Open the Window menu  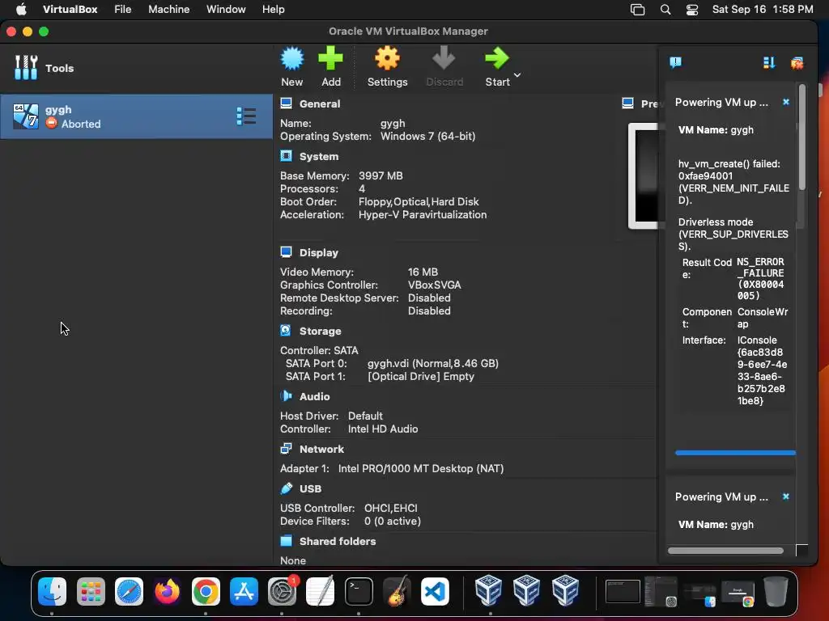click(226, 10)
